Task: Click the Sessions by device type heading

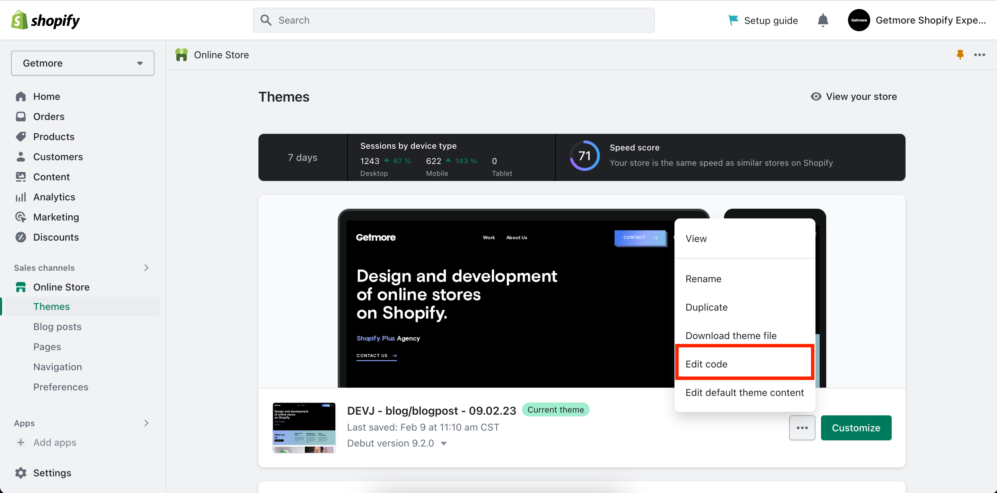Action: click(x=408, y=146)
